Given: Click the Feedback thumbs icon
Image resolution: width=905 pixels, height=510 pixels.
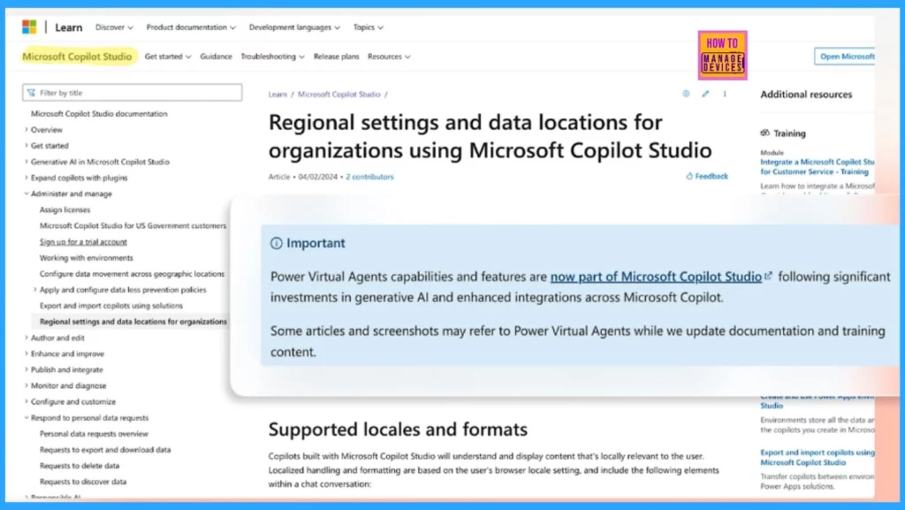Looking at the screenshot, I should tap(689, 177).
